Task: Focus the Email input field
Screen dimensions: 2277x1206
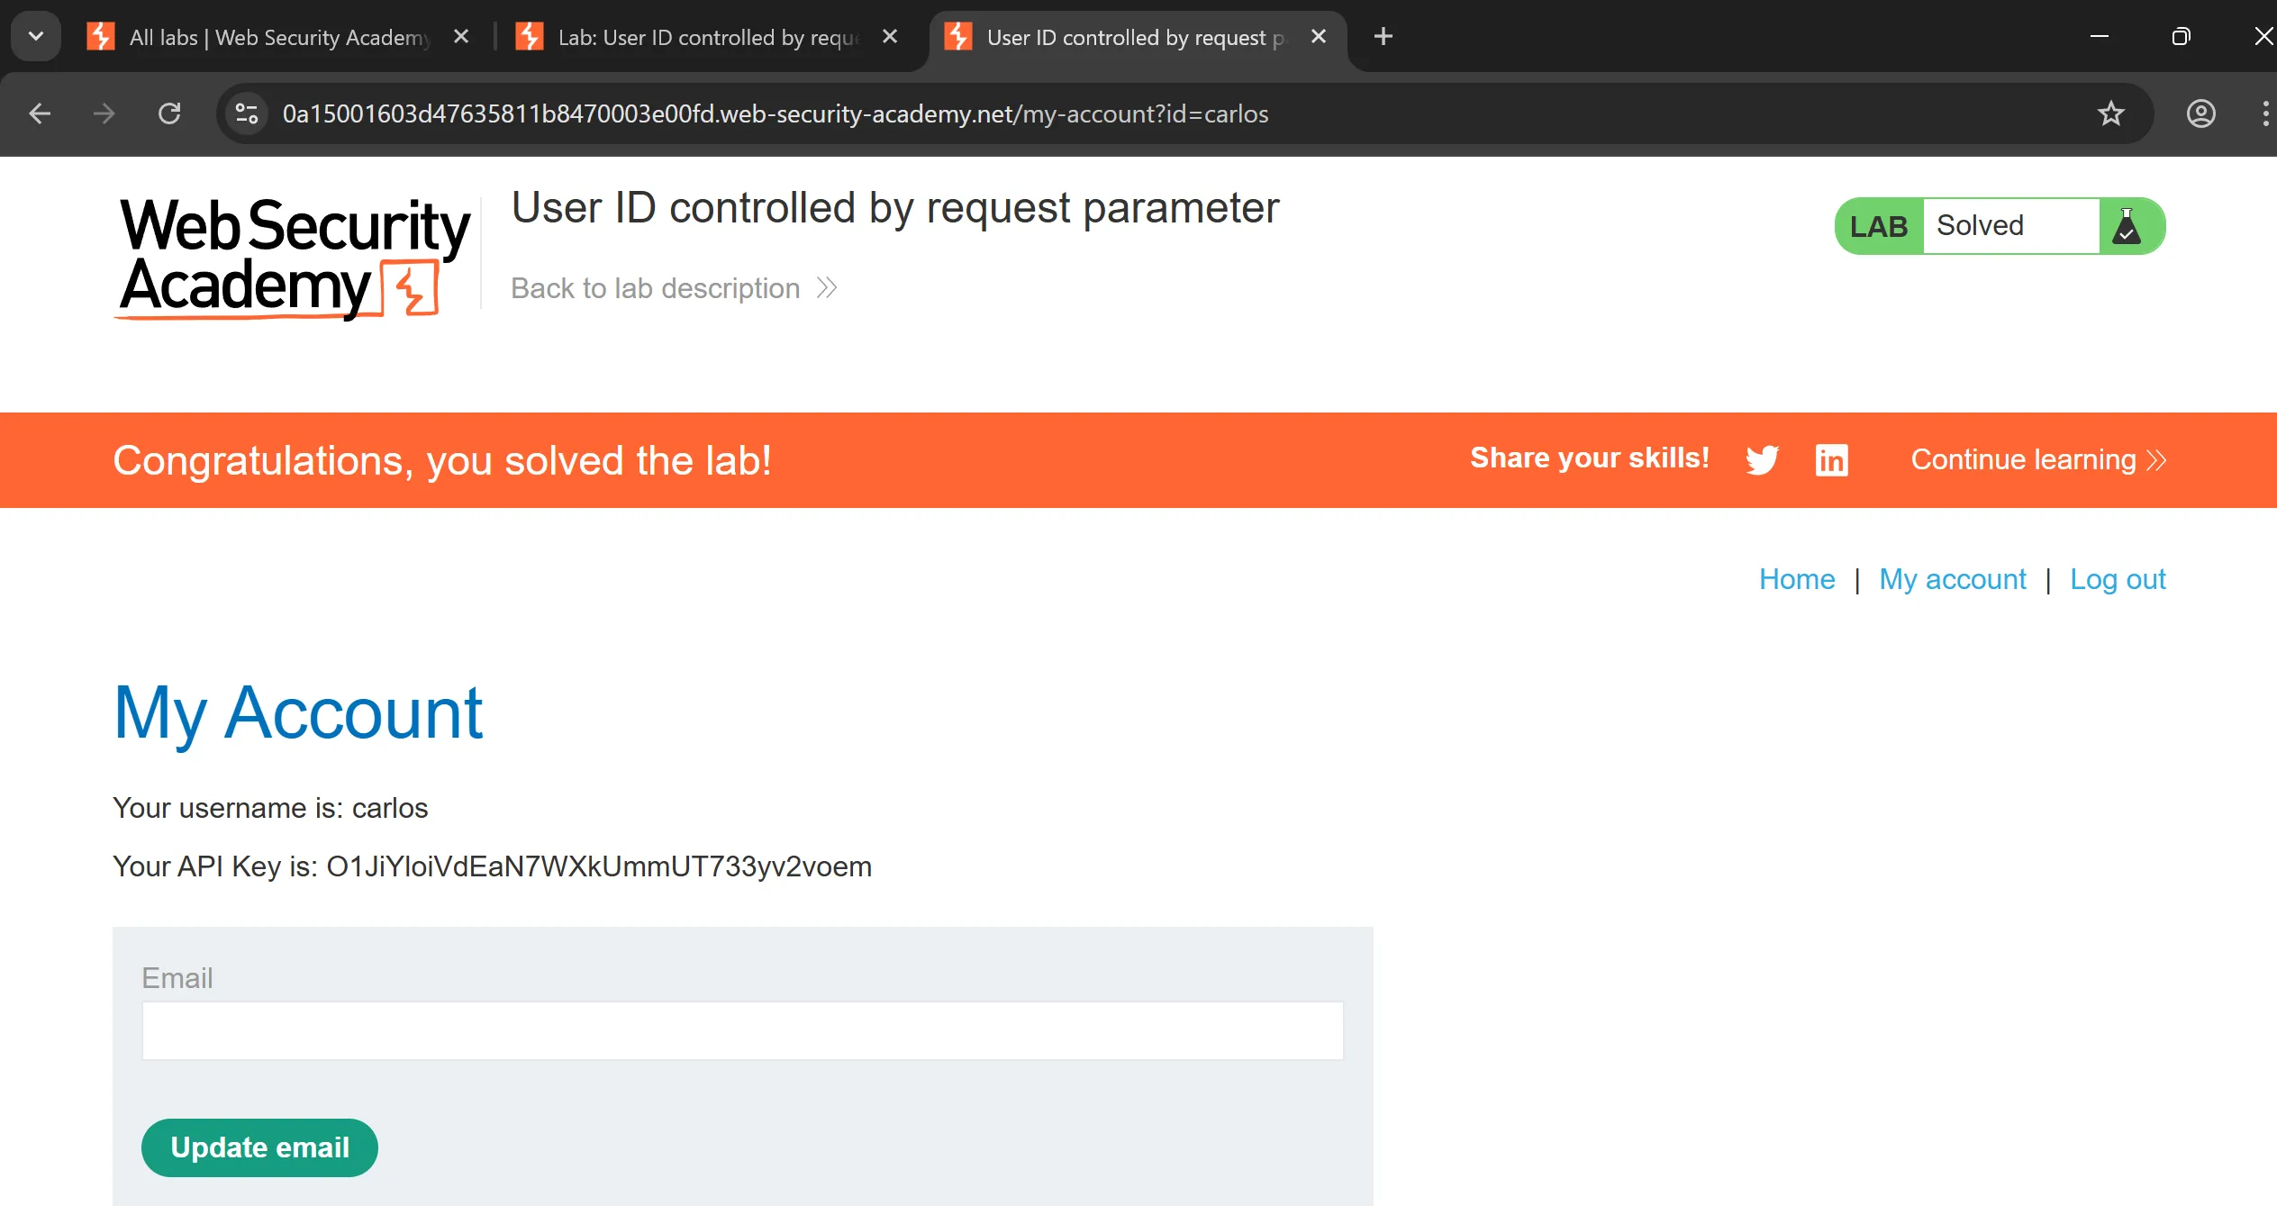Action: [742, 1030]
